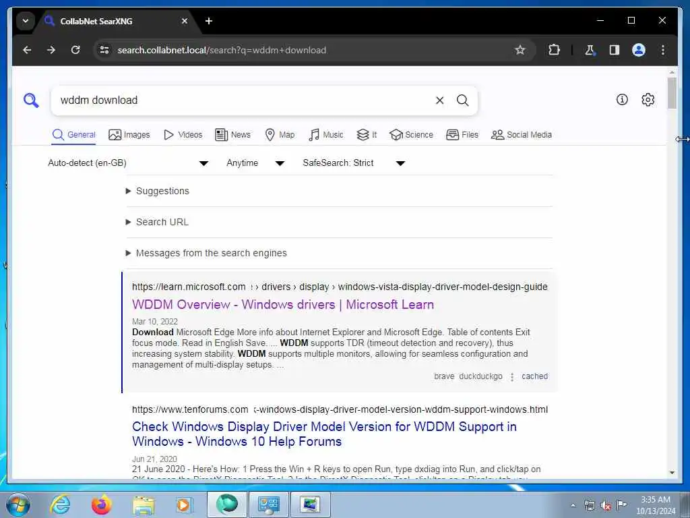
Task: Open Chrome Labs flask icon
Action: pyautogui.click(x=590, y=50)
